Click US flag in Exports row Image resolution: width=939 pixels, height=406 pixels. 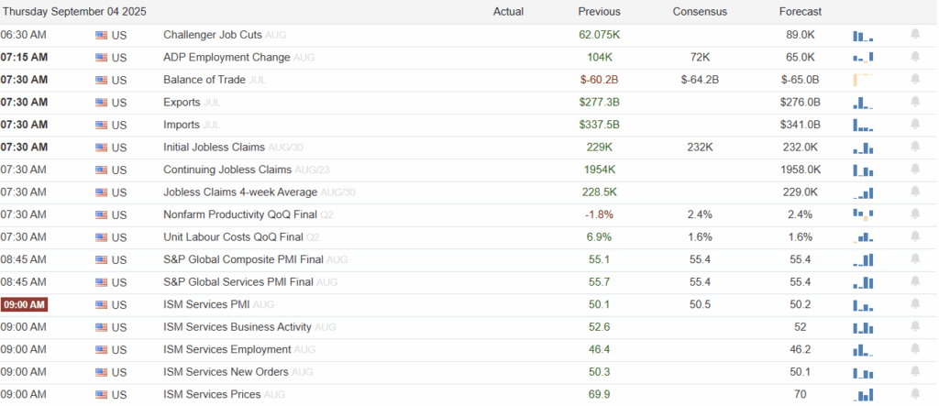coord(101,102)
